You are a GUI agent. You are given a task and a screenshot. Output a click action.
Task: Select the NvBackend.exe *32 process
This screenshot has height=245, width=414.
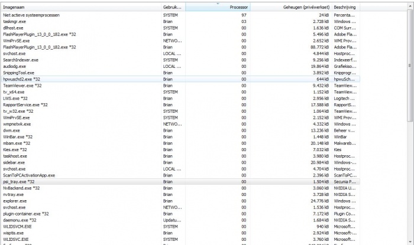[x=180, y=188]
